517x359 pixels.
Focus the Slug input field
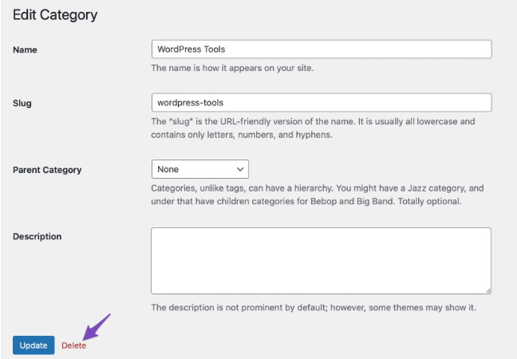321,103
